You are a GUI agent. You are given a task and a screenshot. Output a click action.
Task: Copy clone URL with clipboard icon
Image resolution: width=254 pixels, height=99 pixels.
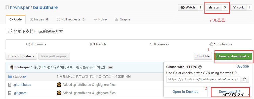pyautogui.click(x=245, y=79)
